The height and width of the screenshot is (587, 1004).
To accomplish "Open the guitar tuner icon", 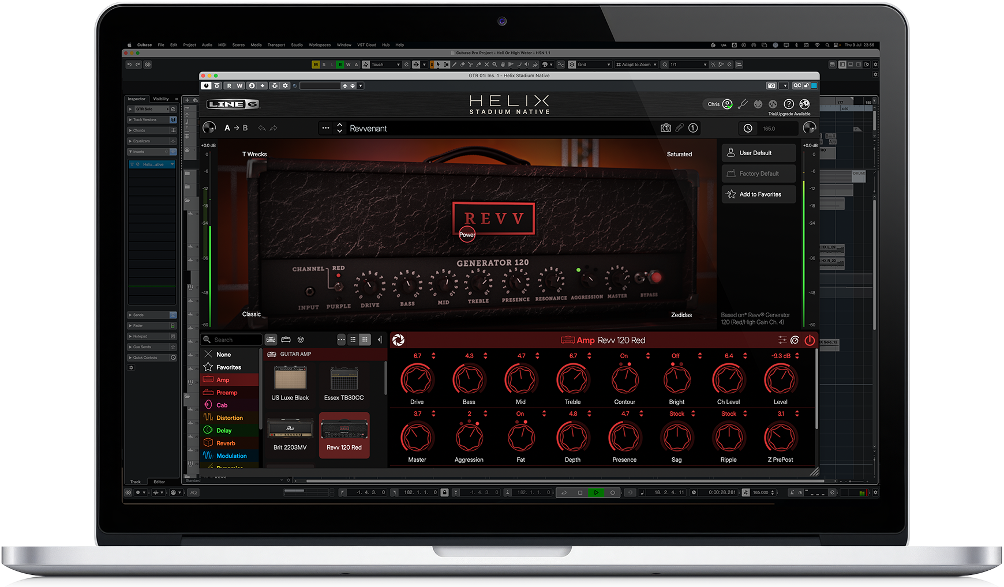I will (x=743, y=104).
